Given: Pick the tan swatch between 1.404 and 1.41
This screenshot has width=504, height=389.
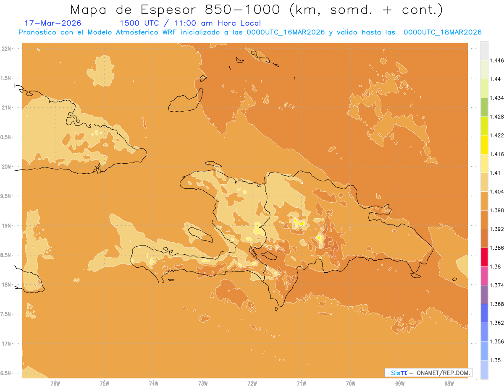Looking at the screenshot, I should click(x=484, y=182).
